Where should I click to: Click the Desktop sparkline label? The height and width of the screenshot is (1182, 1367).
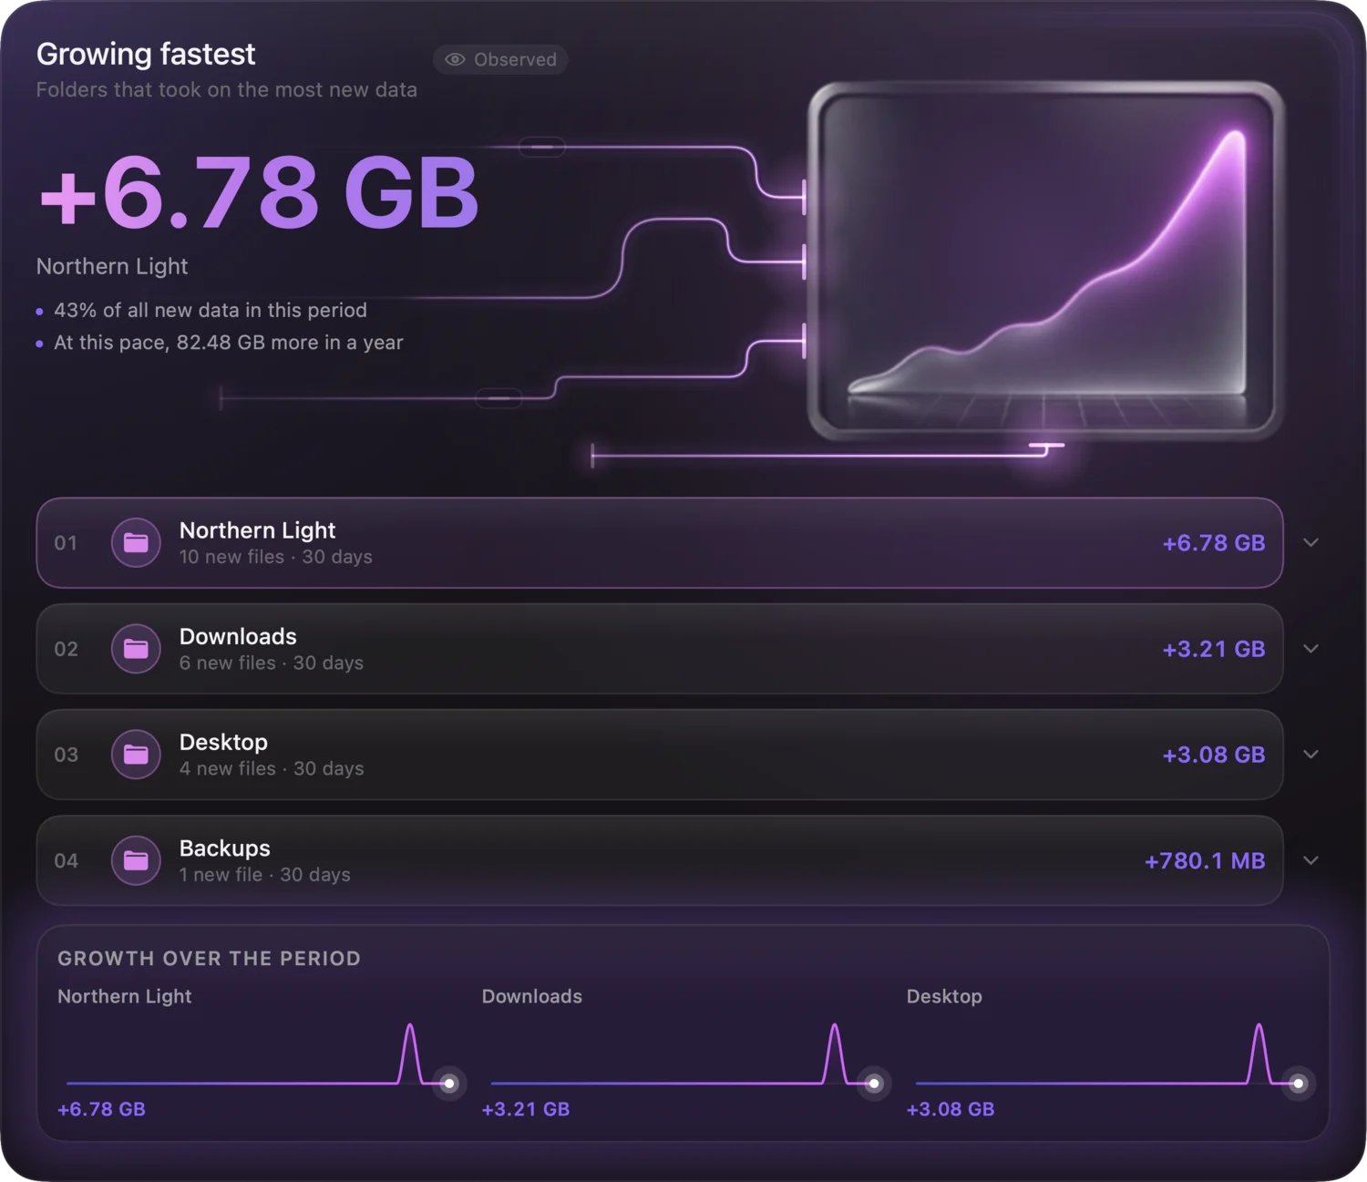coord(944,996)
